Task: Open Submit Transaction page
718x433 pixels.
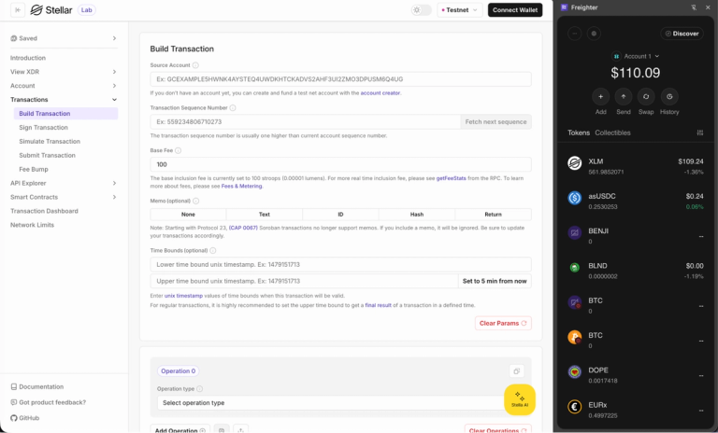Action: 47,156
